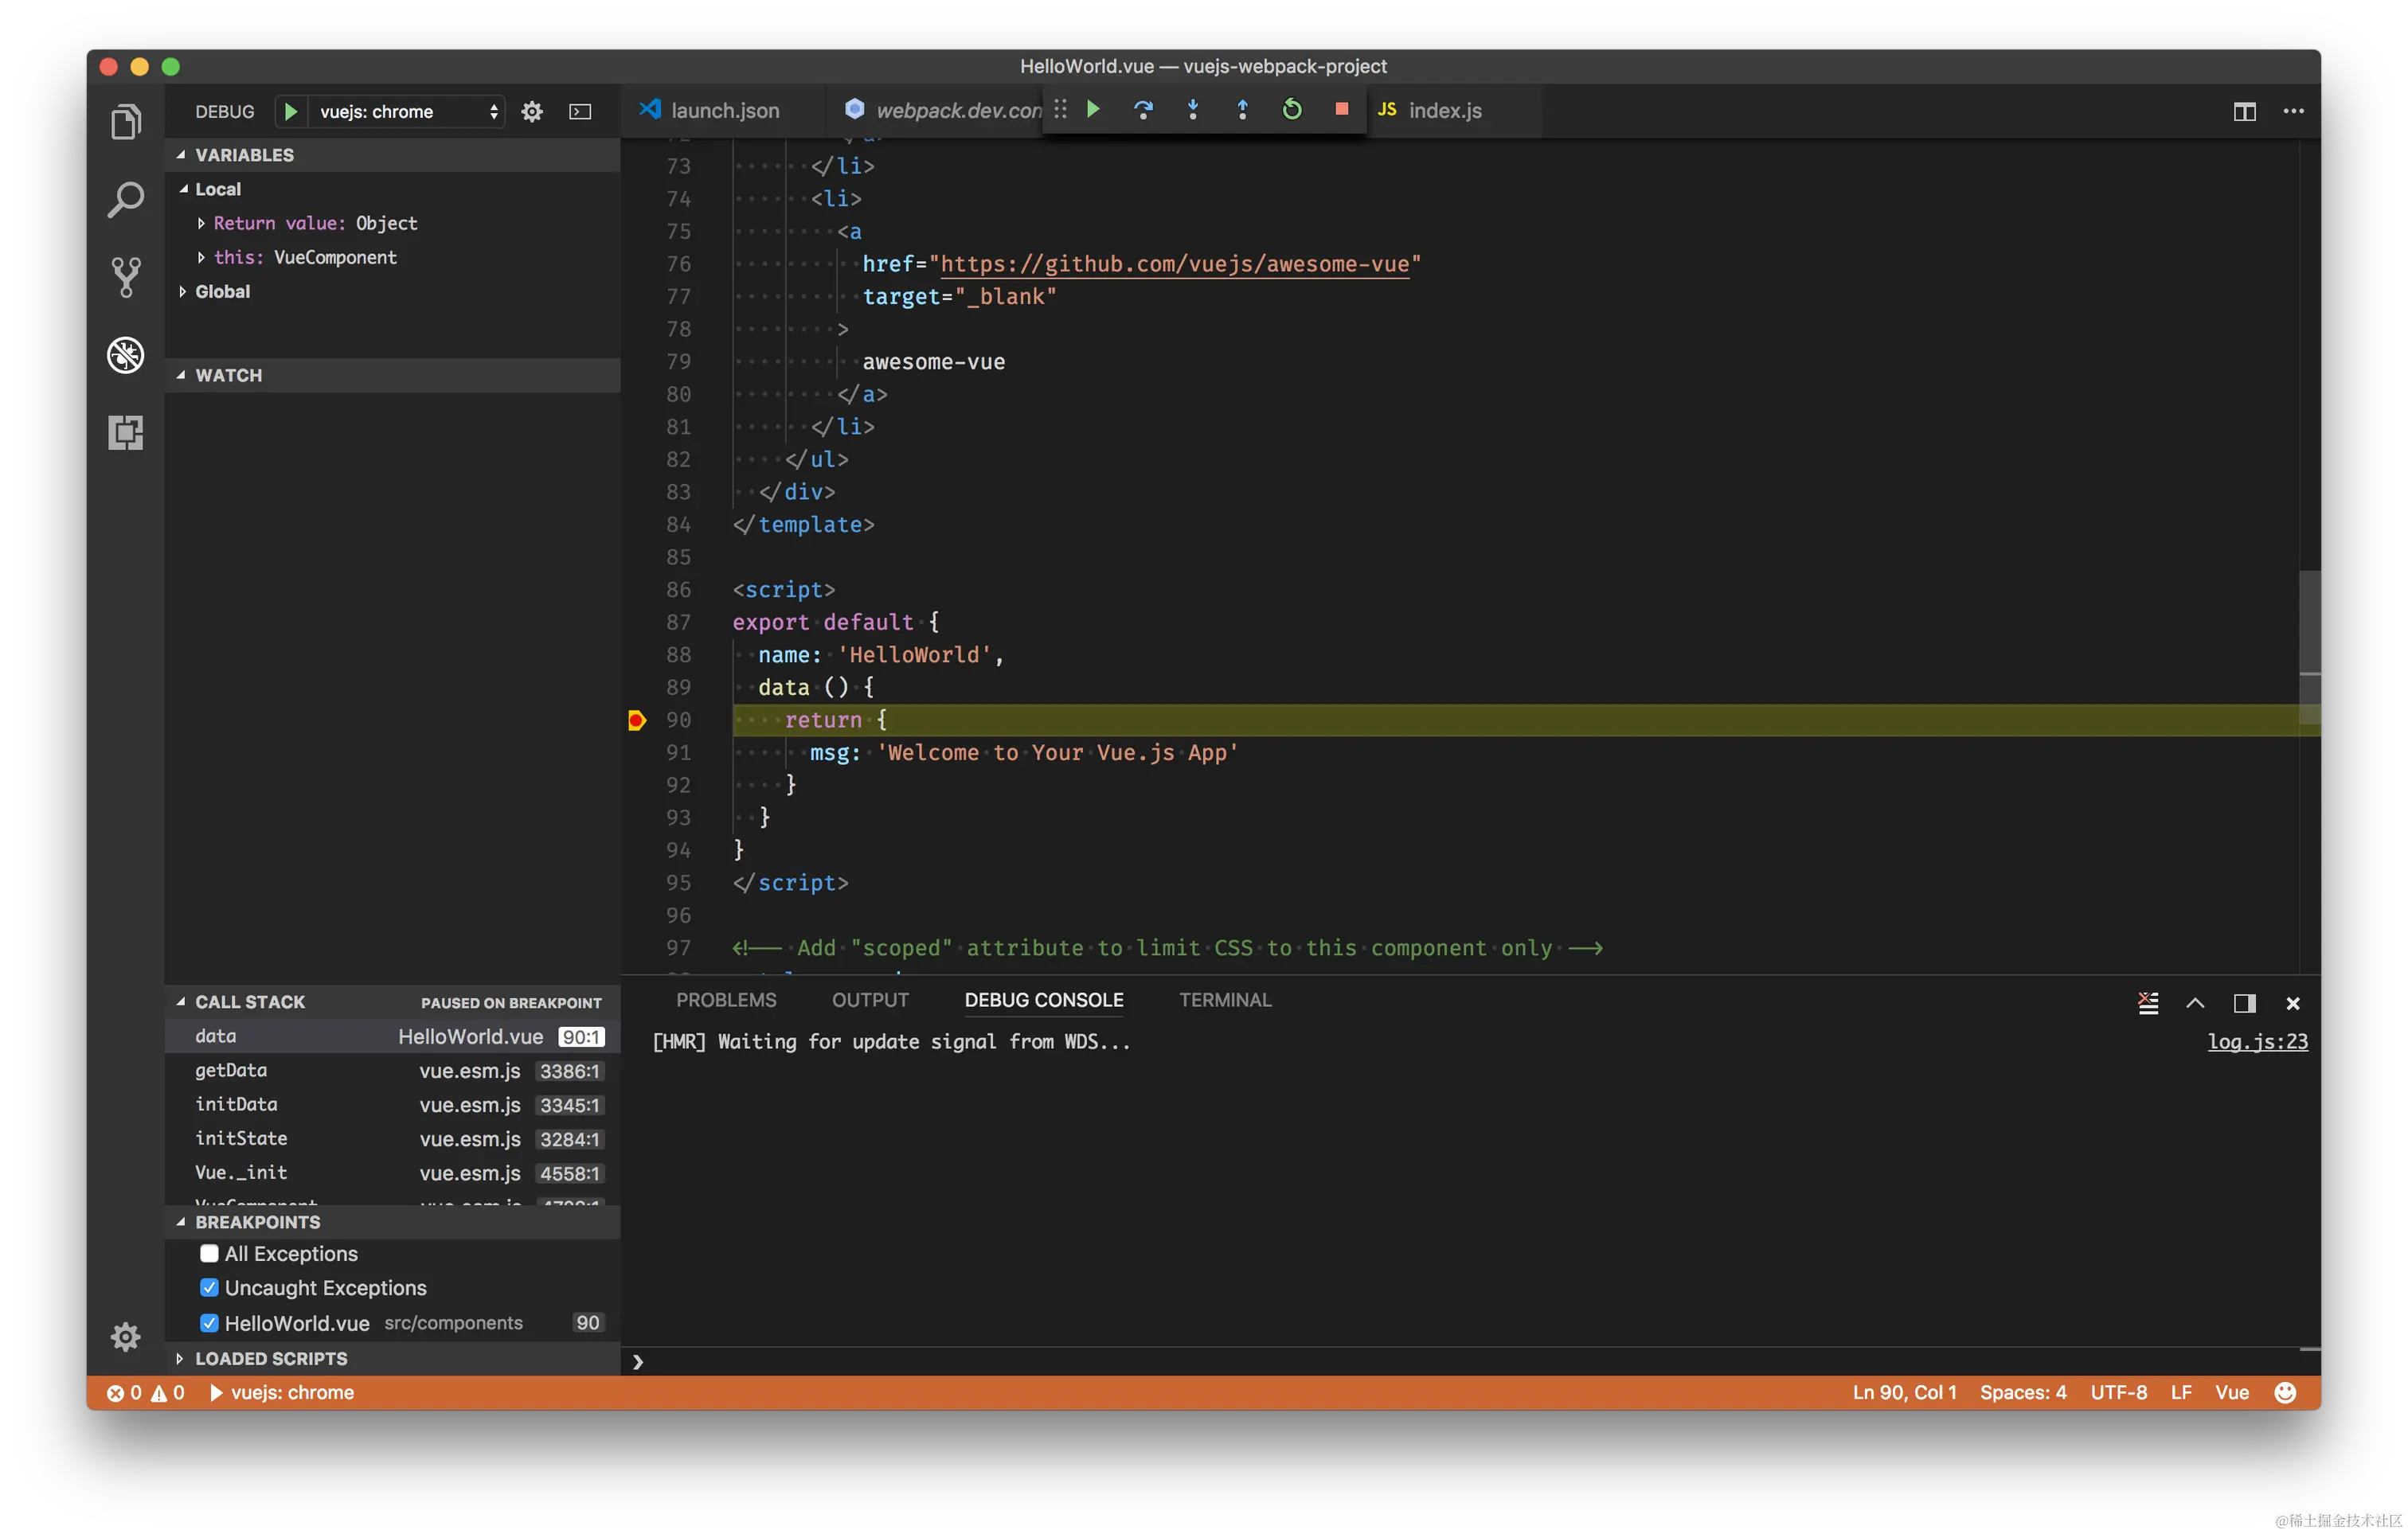
Task: Restart the debug session
Action: (1292, 110)
